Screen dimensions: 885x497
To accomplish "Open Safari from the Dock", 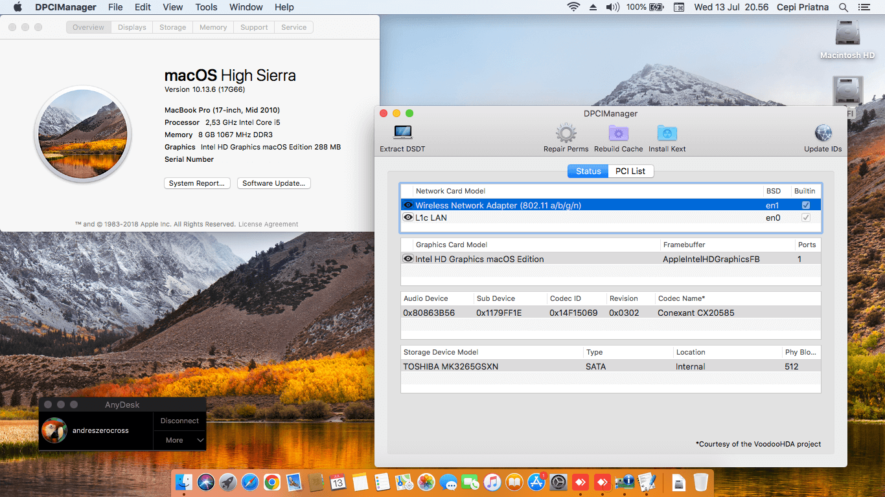I will [x=250, y=482].
